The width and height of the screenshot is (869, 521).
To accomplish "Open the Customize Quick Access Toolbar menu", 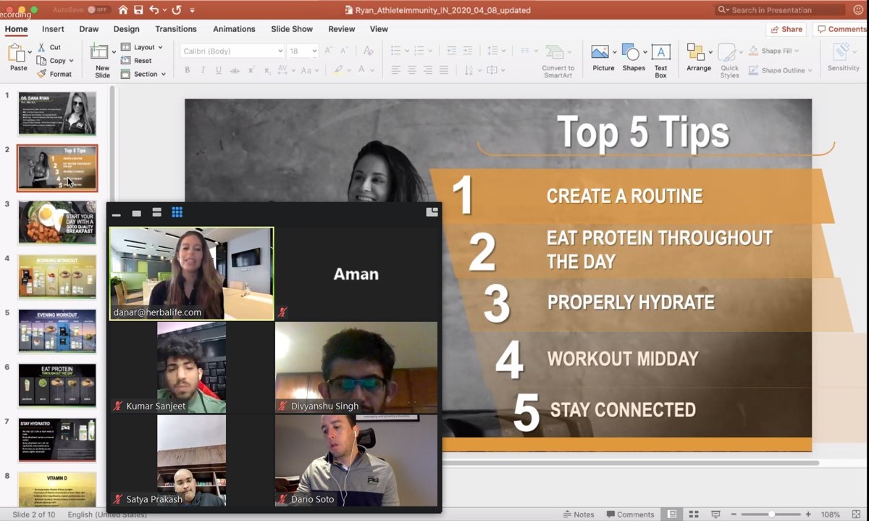I will pyautogui.click(x=192, y=11).
